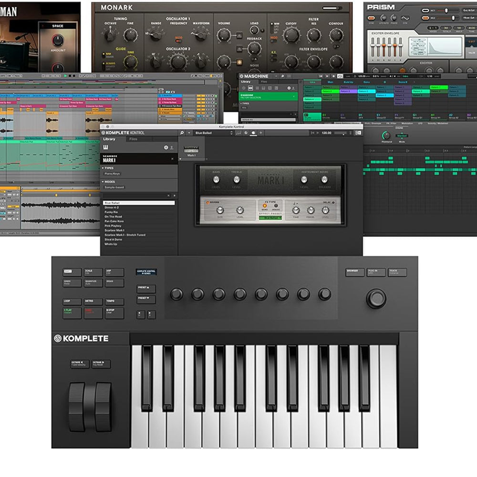The width and height of the screenshot is (477, 477).
Task: Click the Komplete Kontrol logo icon
Action: [x=103, y=133]
